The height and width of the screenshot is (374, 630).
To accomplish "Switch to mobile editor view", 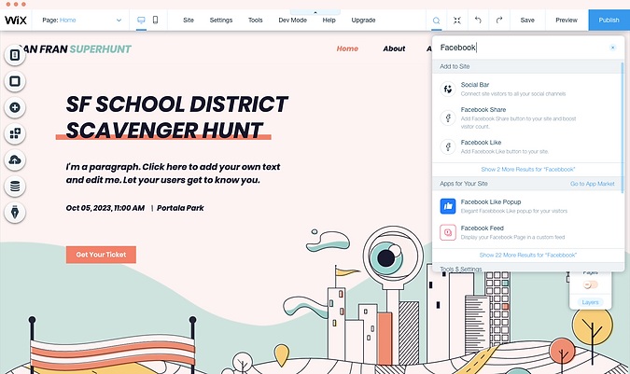I will [x=156, y=21].
